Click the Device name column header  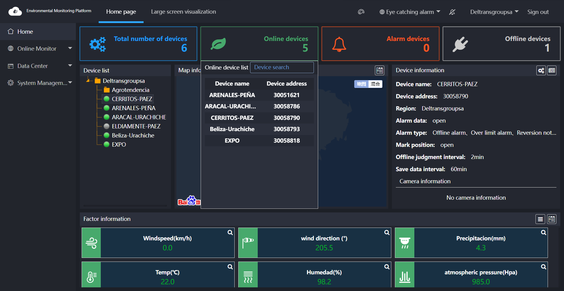pos(232,83)
